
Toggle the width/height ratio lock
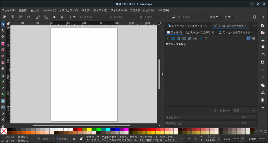click(174, 17)
